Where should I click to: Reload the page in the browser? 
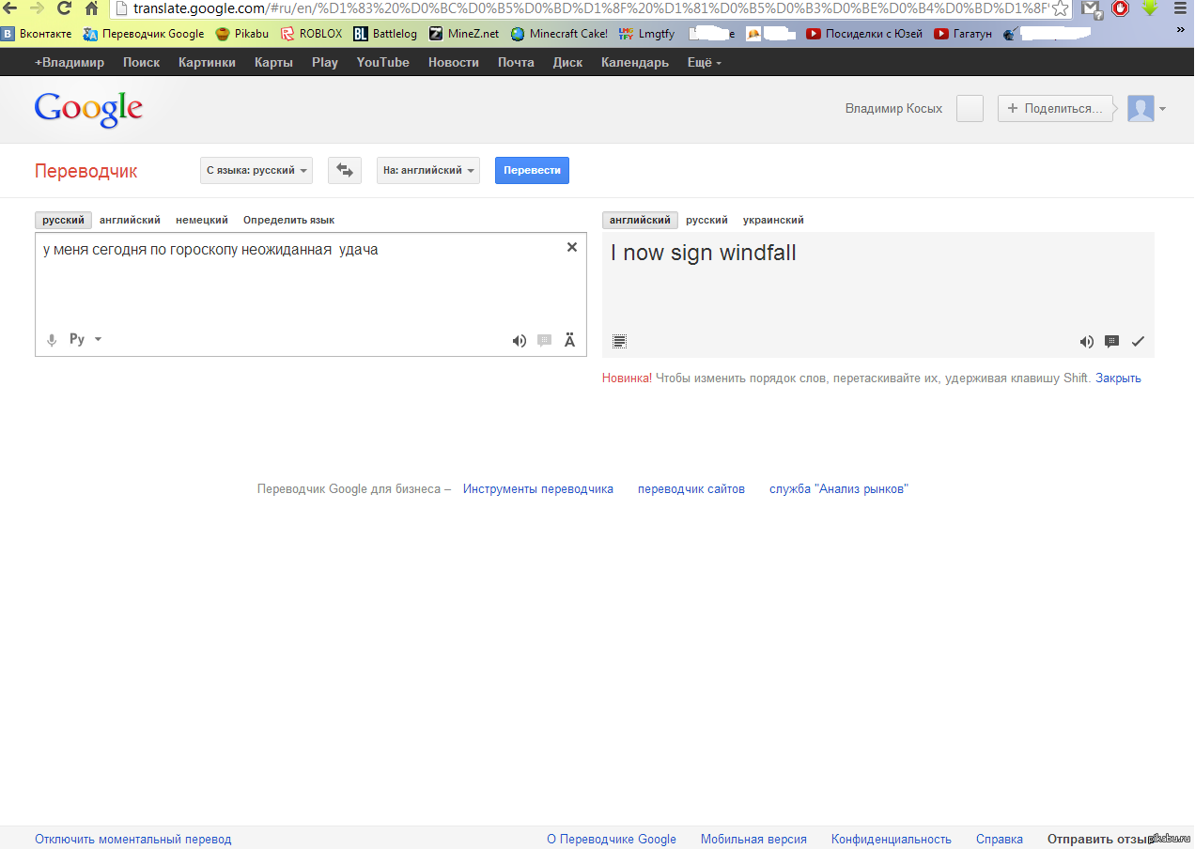click(x=64, y=8)
